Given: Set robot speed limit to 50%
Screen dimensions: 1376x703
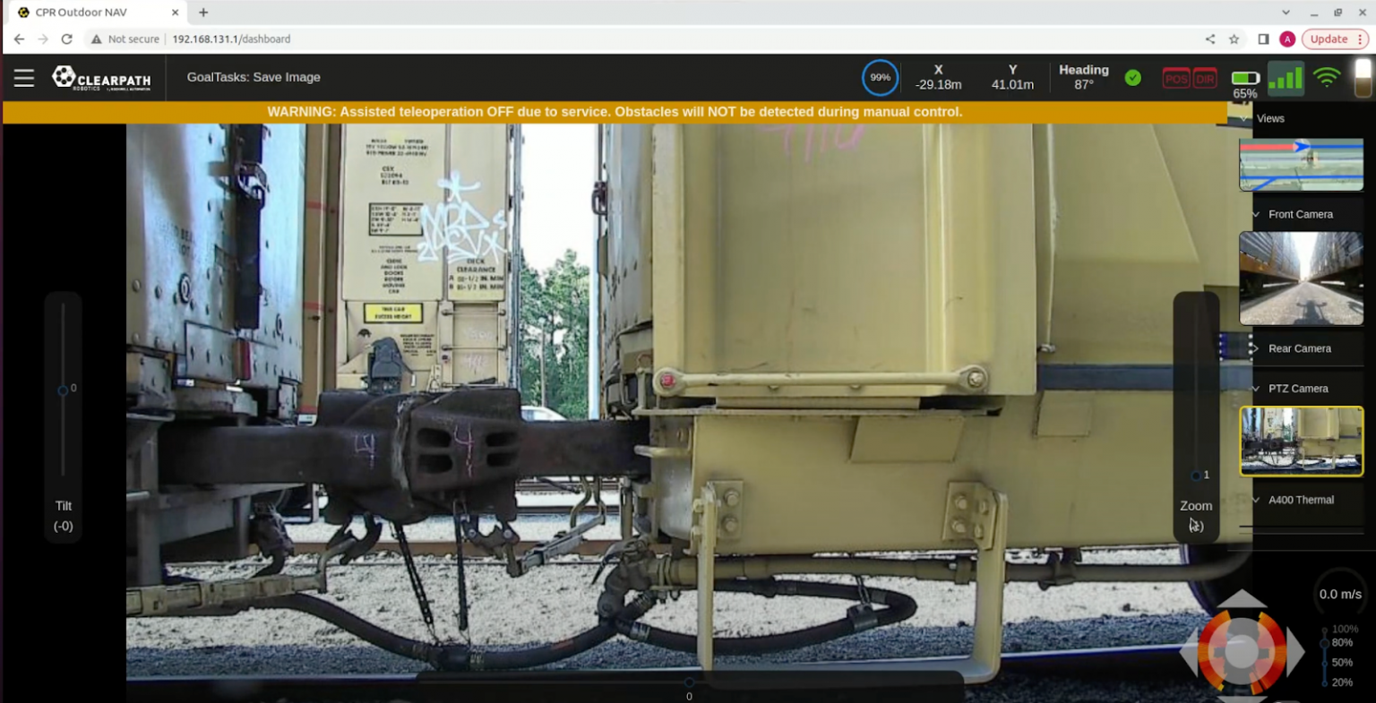Looking at the screenshot, I should (1325, 663).
